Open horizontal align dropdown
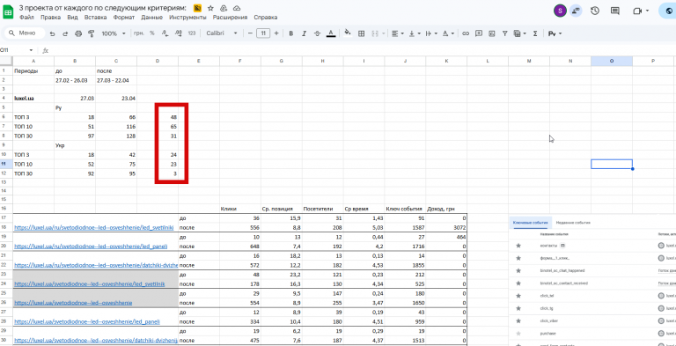This screenshot has width=676, height=346. [398, 33]
